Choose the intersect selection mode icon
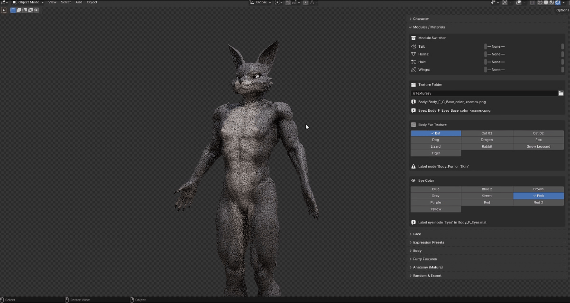This screenshot has height=303, width=570. [x=36, y=10]
